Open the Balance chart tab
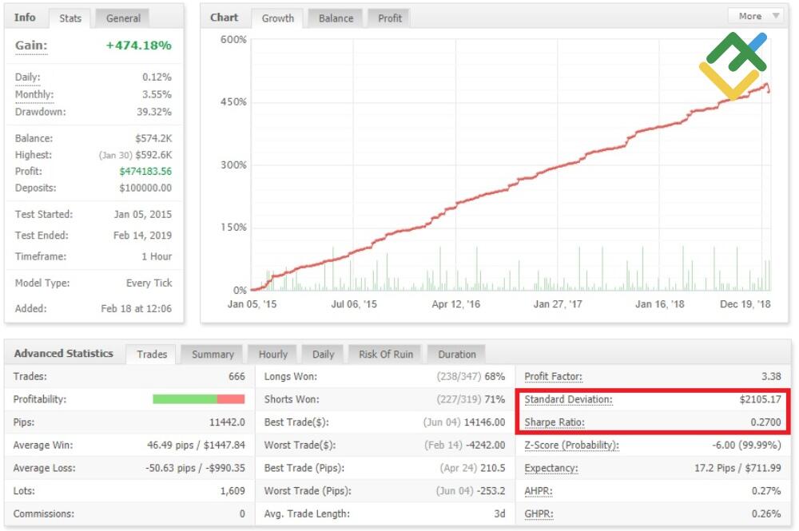 (335, 17)
